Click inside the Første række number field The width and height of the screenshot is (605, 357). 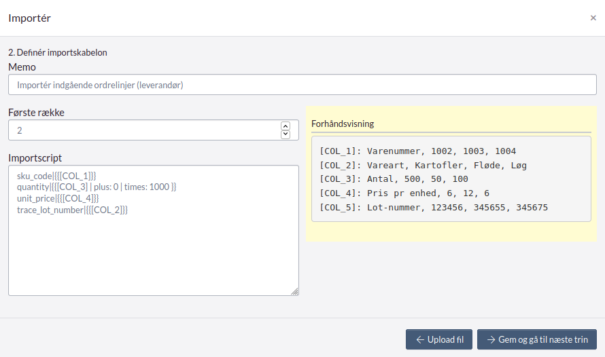tap(143, 130)
